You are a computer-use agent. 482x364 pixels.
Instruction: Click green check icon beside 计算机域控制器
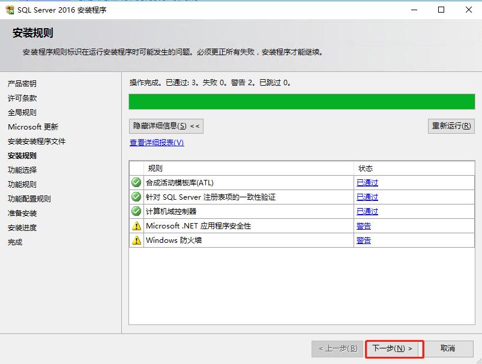(x=136, y=212)
